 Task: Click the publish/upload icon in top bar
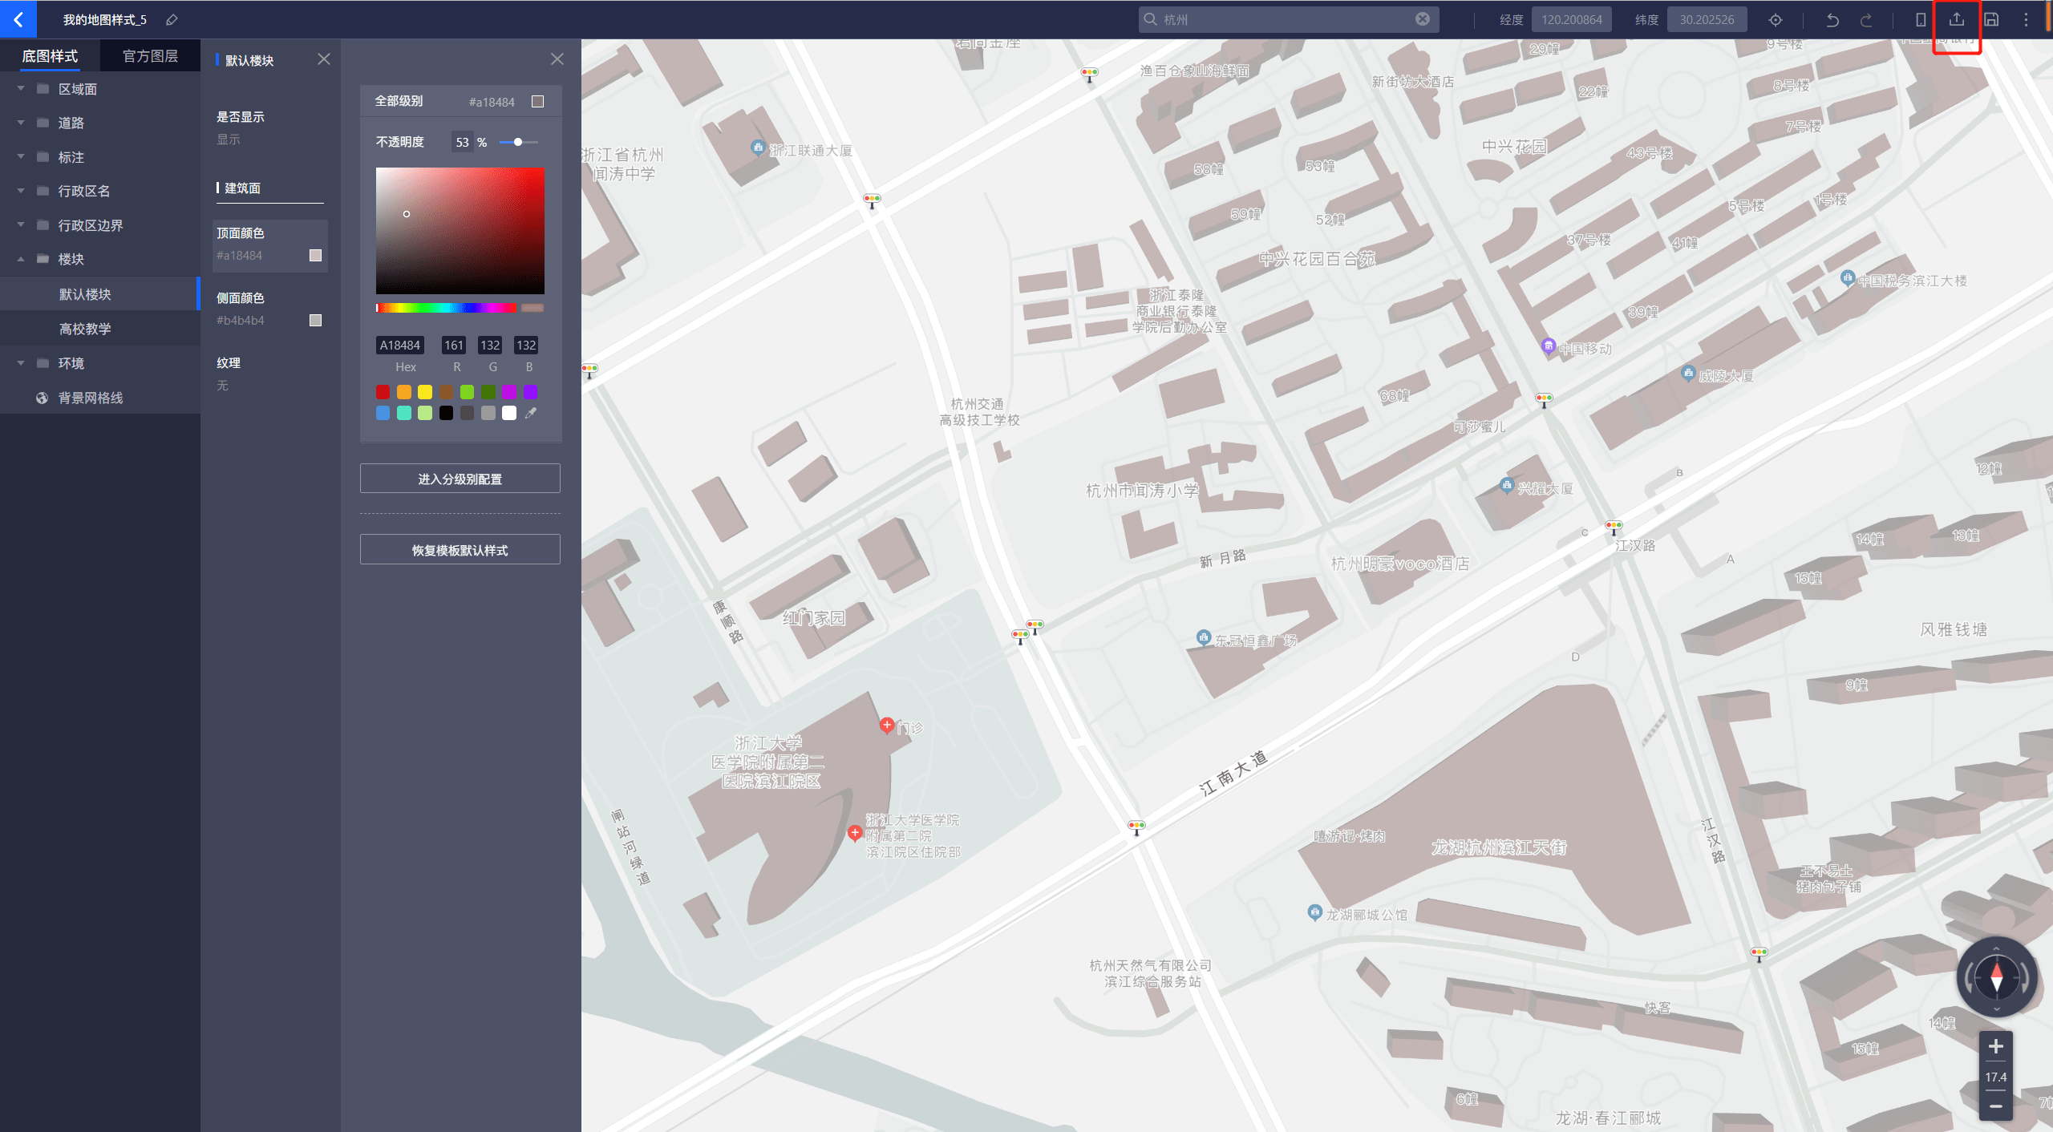click(x=1957, y=20)
